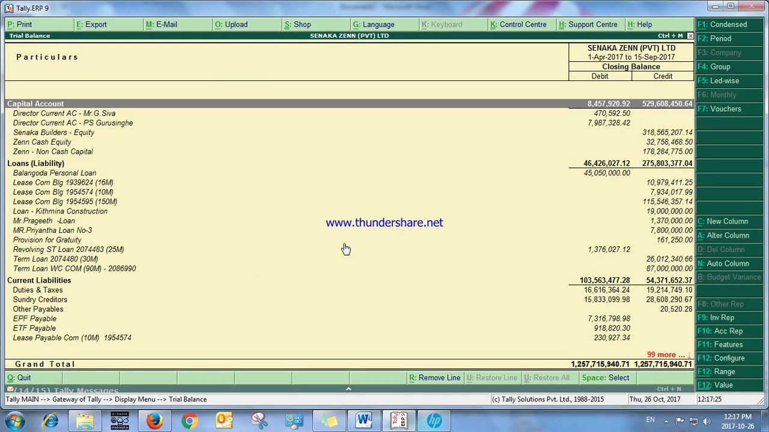Open Outlook from the taskbar
769x432 pixels.
pyautogui.click(x=224, y=421)
